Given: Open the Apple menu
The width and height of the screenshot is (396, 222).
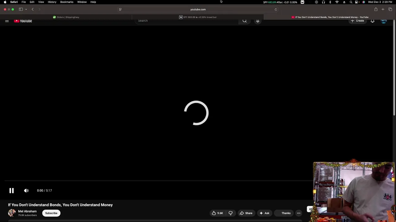Looking at the screenshot, I should pos(5,2).
